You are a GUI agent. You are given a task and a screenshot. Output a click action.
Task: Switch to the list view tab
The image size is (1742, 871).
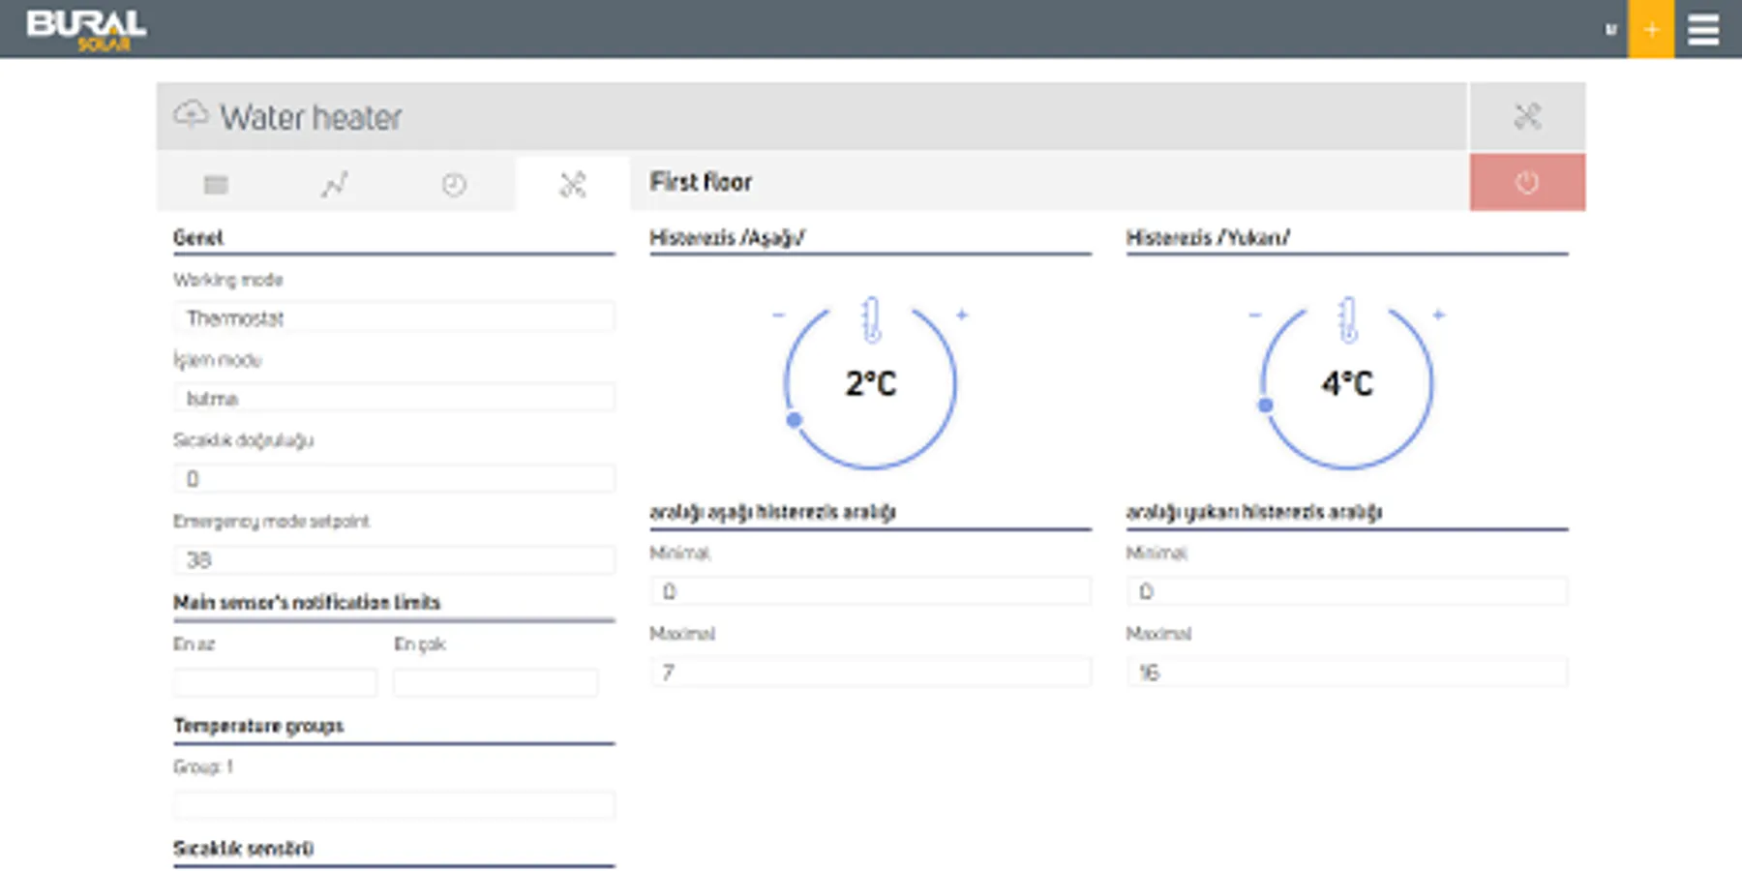[x=216, y=184]
